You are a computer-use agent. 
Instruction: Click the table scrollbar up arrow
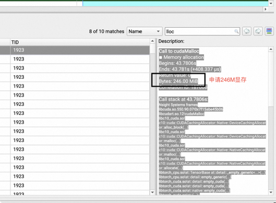[152, 41]
